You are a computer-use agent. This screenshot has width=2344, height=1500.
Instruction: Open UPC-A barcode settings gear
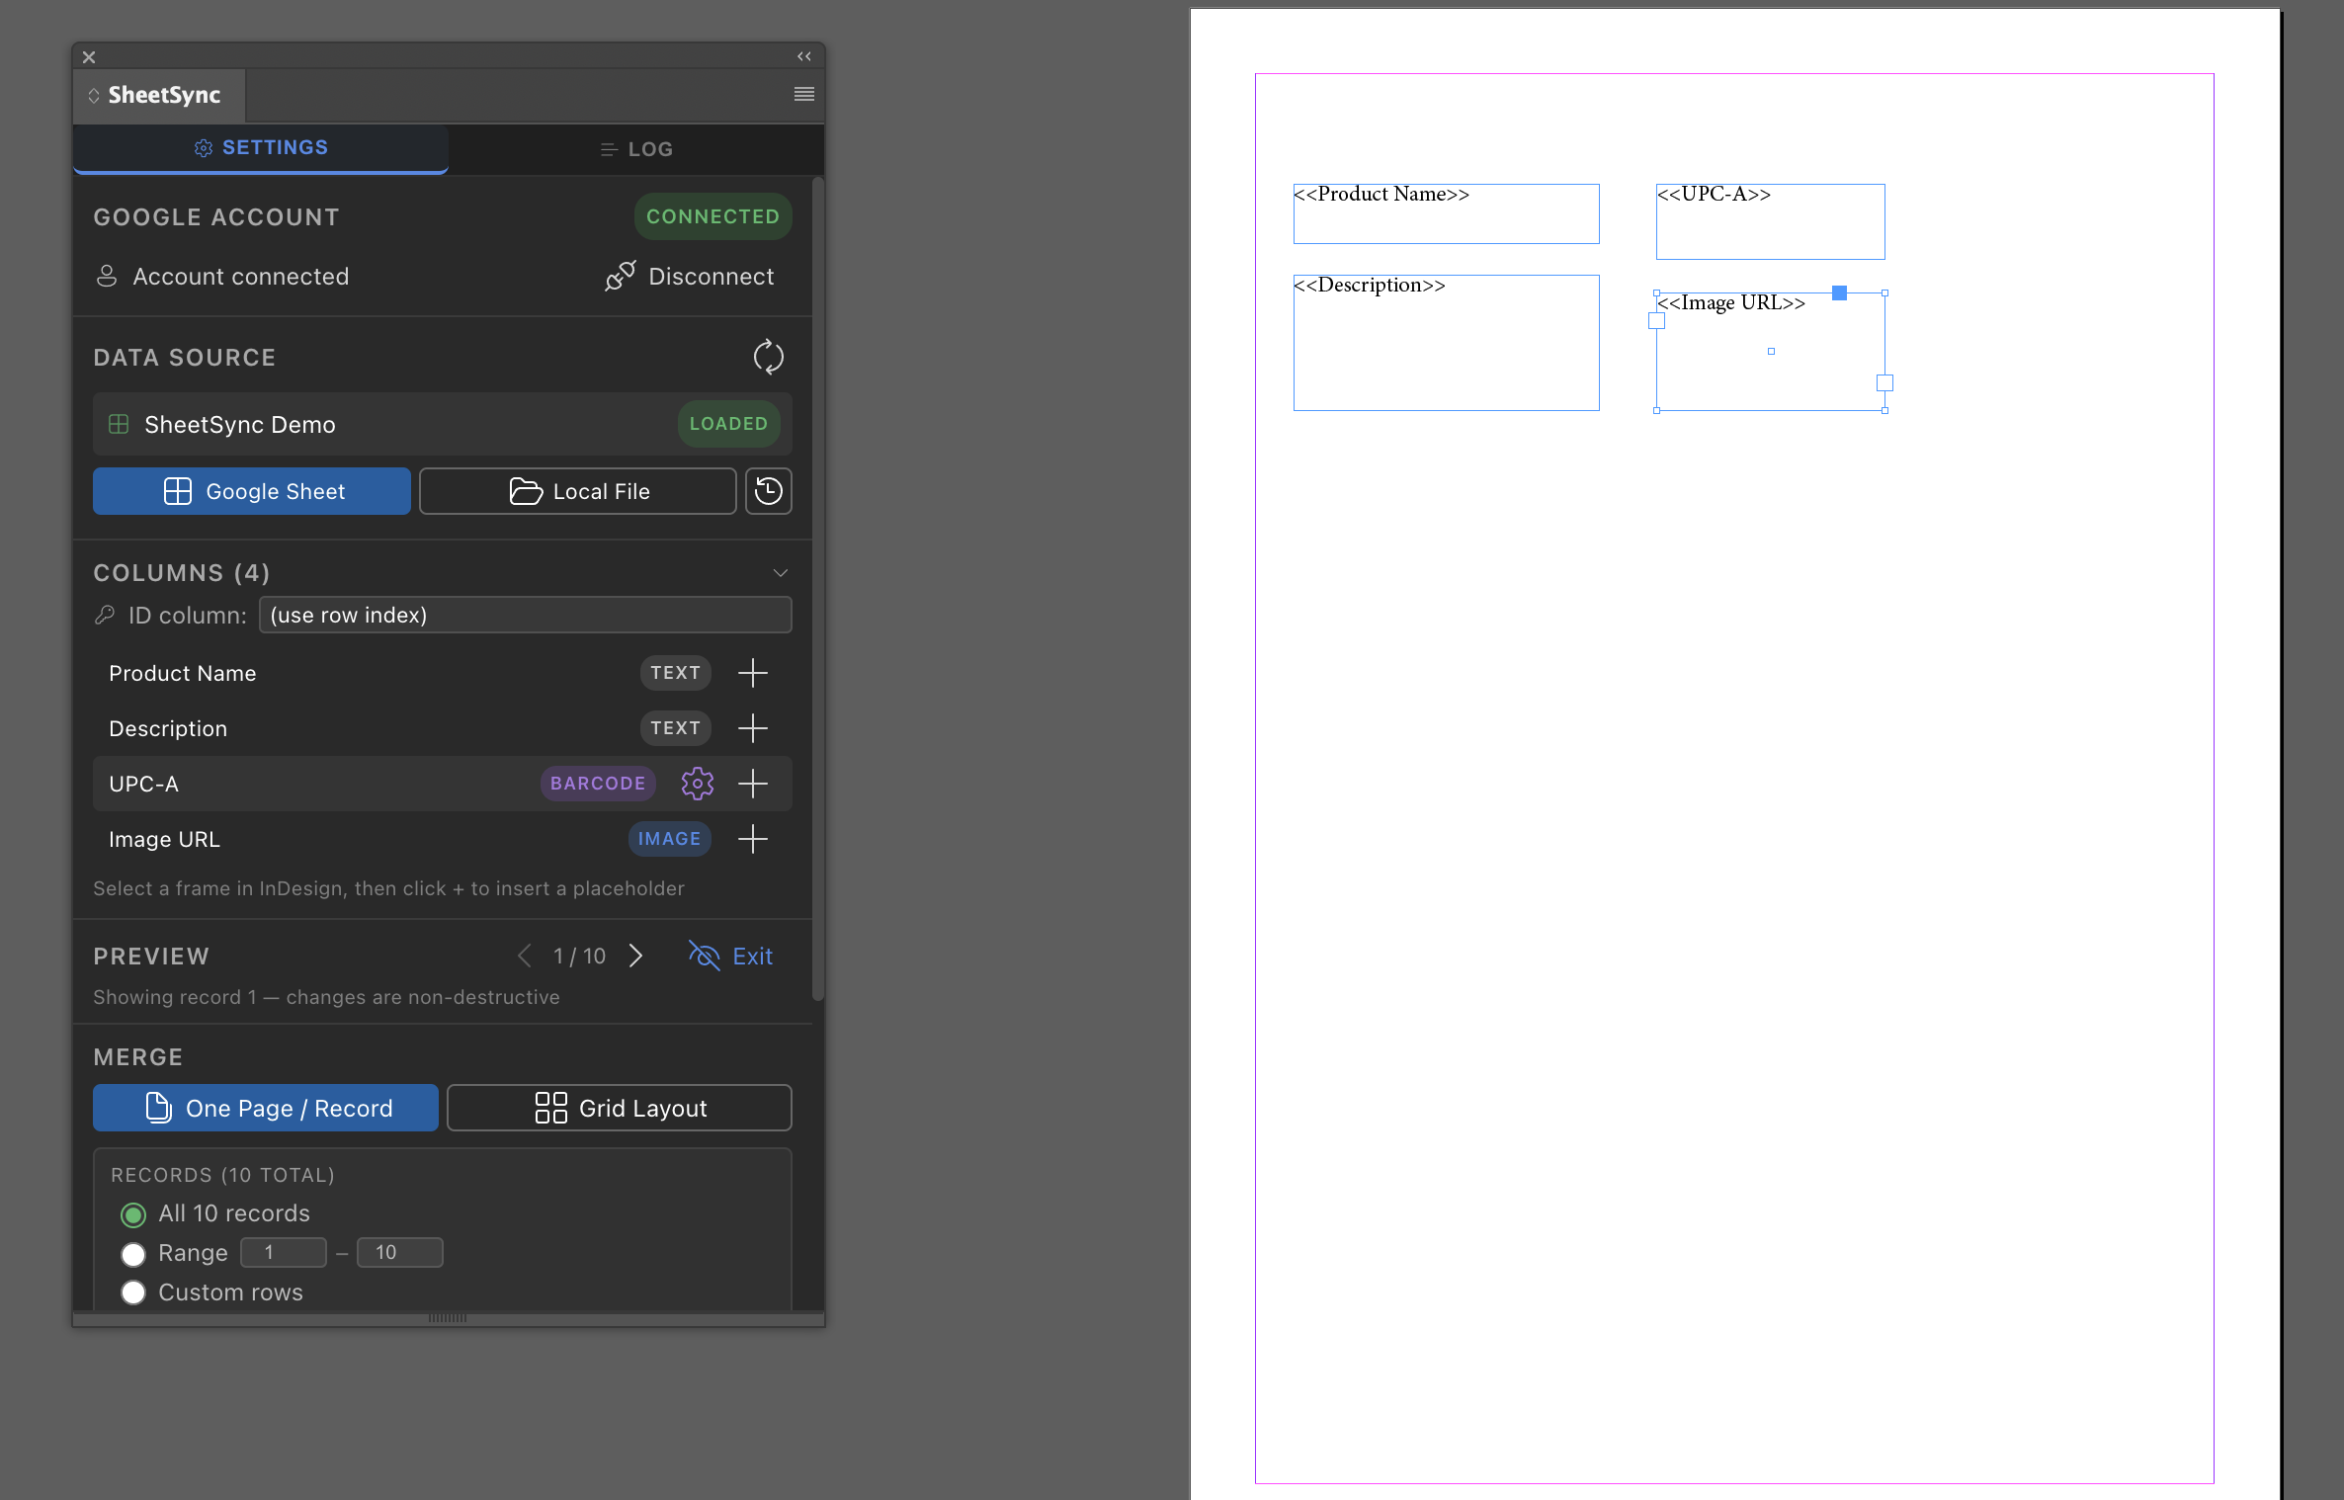[x=698, y=784]
